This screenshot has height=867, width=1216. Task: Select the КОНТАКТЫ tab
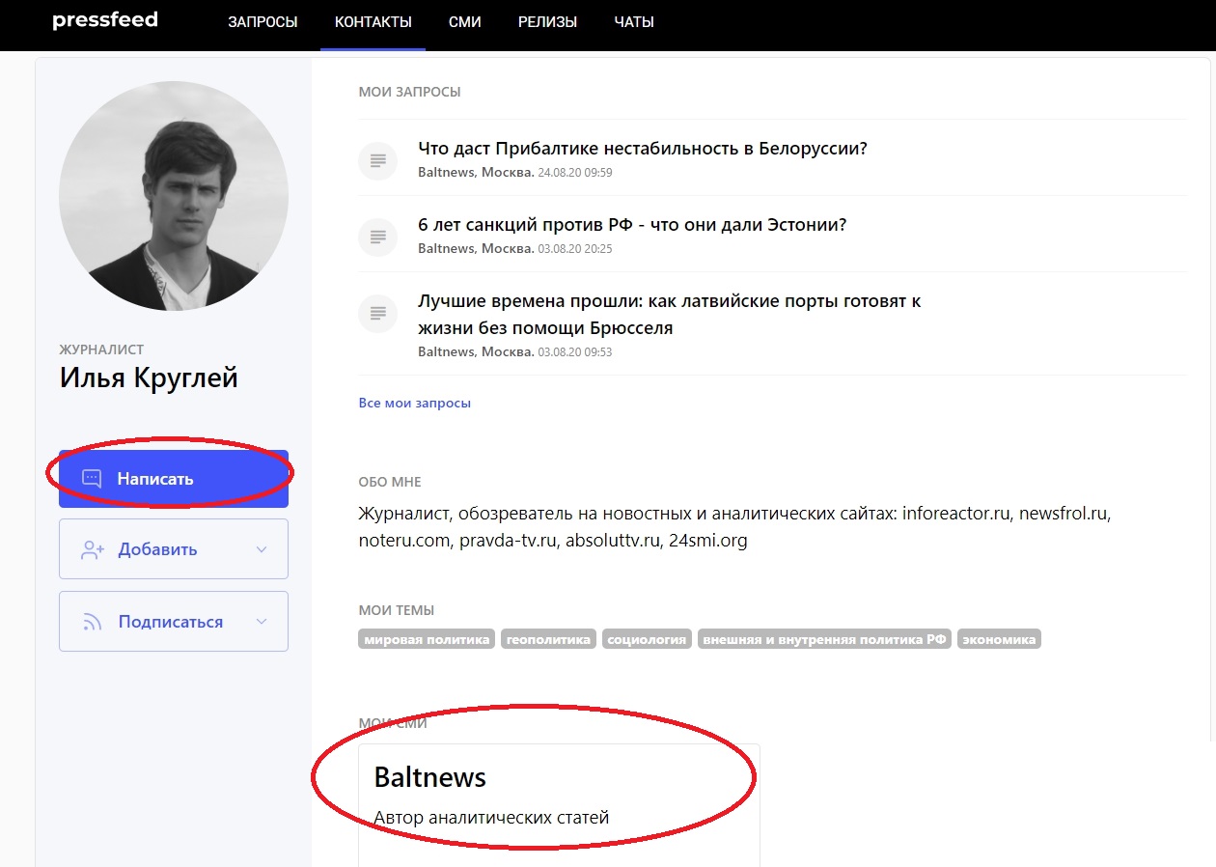(373, 22)
